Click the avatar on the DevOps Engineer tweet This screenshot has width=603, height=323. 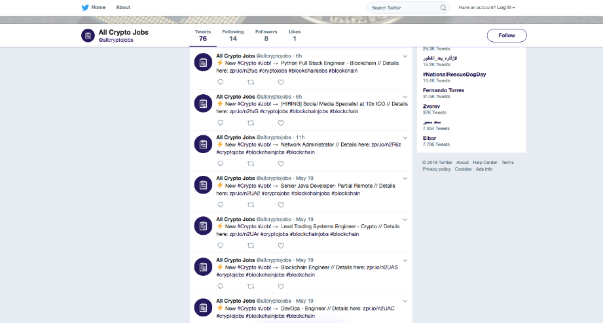(x=203, y=307)
